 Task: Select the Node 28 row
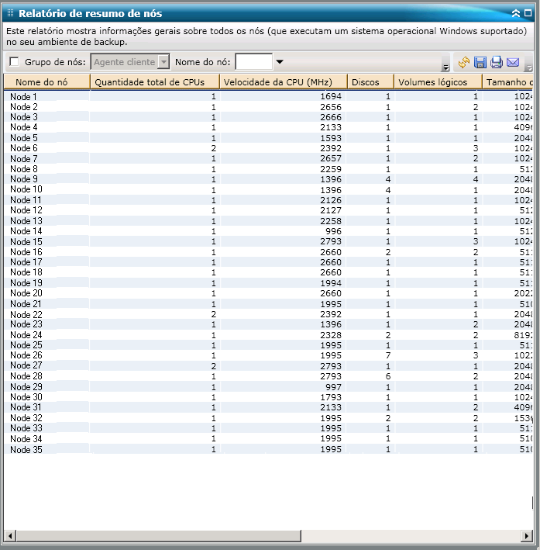[x=269, y=376]
